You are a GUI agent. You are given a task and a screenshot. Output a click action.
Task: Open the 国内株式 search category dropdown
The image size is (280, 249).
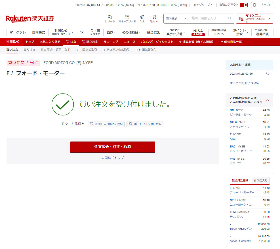[176, 18]
